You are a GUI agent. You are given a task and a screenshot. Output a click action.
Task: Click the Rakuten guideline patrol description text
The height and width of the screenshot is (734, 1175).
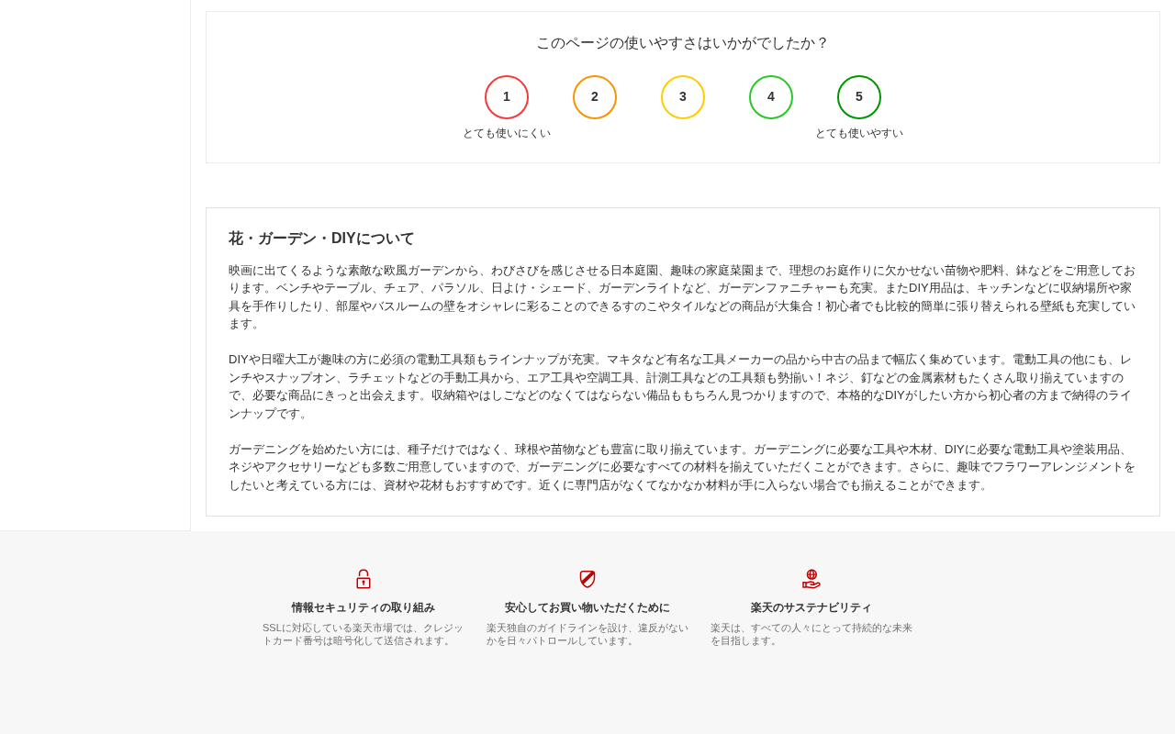click(x=587, y=634)
